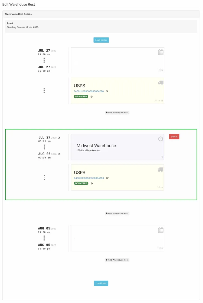Image resolution: width=203 pixels, height=303 pixels.
Task: Refresh delivery status in second USPS card
Action: click(92, 183)
